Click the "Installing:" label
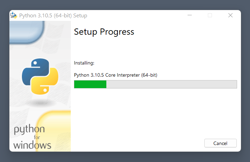Screen dimensions: 250x162 coord(84,63)
